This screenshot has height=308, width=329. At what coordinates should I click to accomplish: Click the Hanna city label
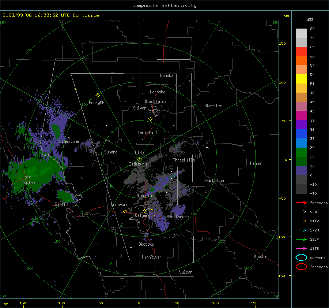256,163
